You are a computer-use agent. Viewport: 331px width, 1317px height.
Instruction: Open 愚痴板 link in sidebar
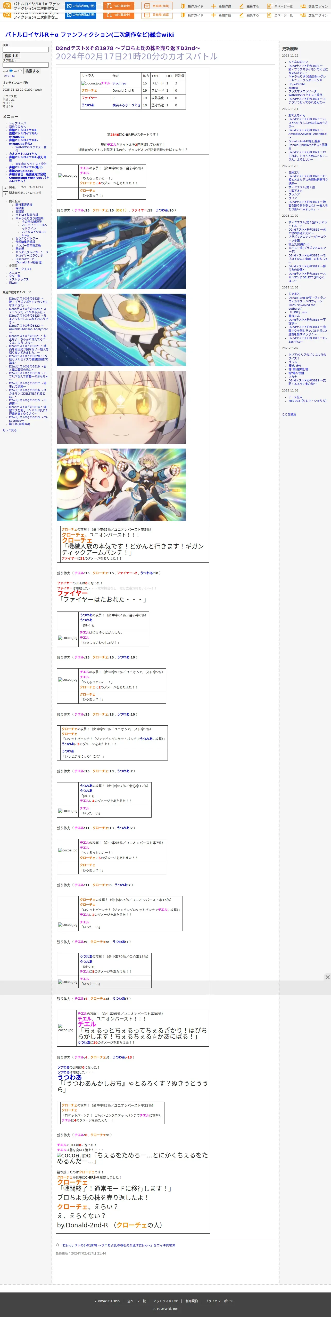[19, 248]
